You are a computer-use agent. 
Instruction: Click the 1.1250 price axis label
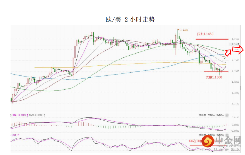tap(235, 82)
